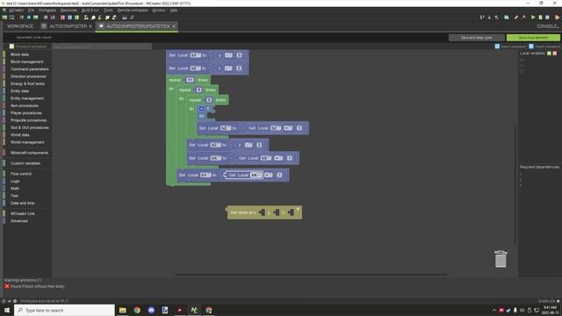The width and height of the screenshot is (562, 316).
Task: Open Windows Start menu
Action: [x=7, y=310]
